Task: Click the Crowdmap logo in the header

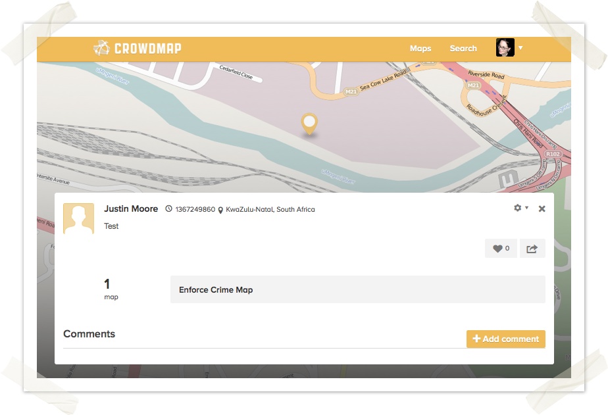Action: [137, 48]
